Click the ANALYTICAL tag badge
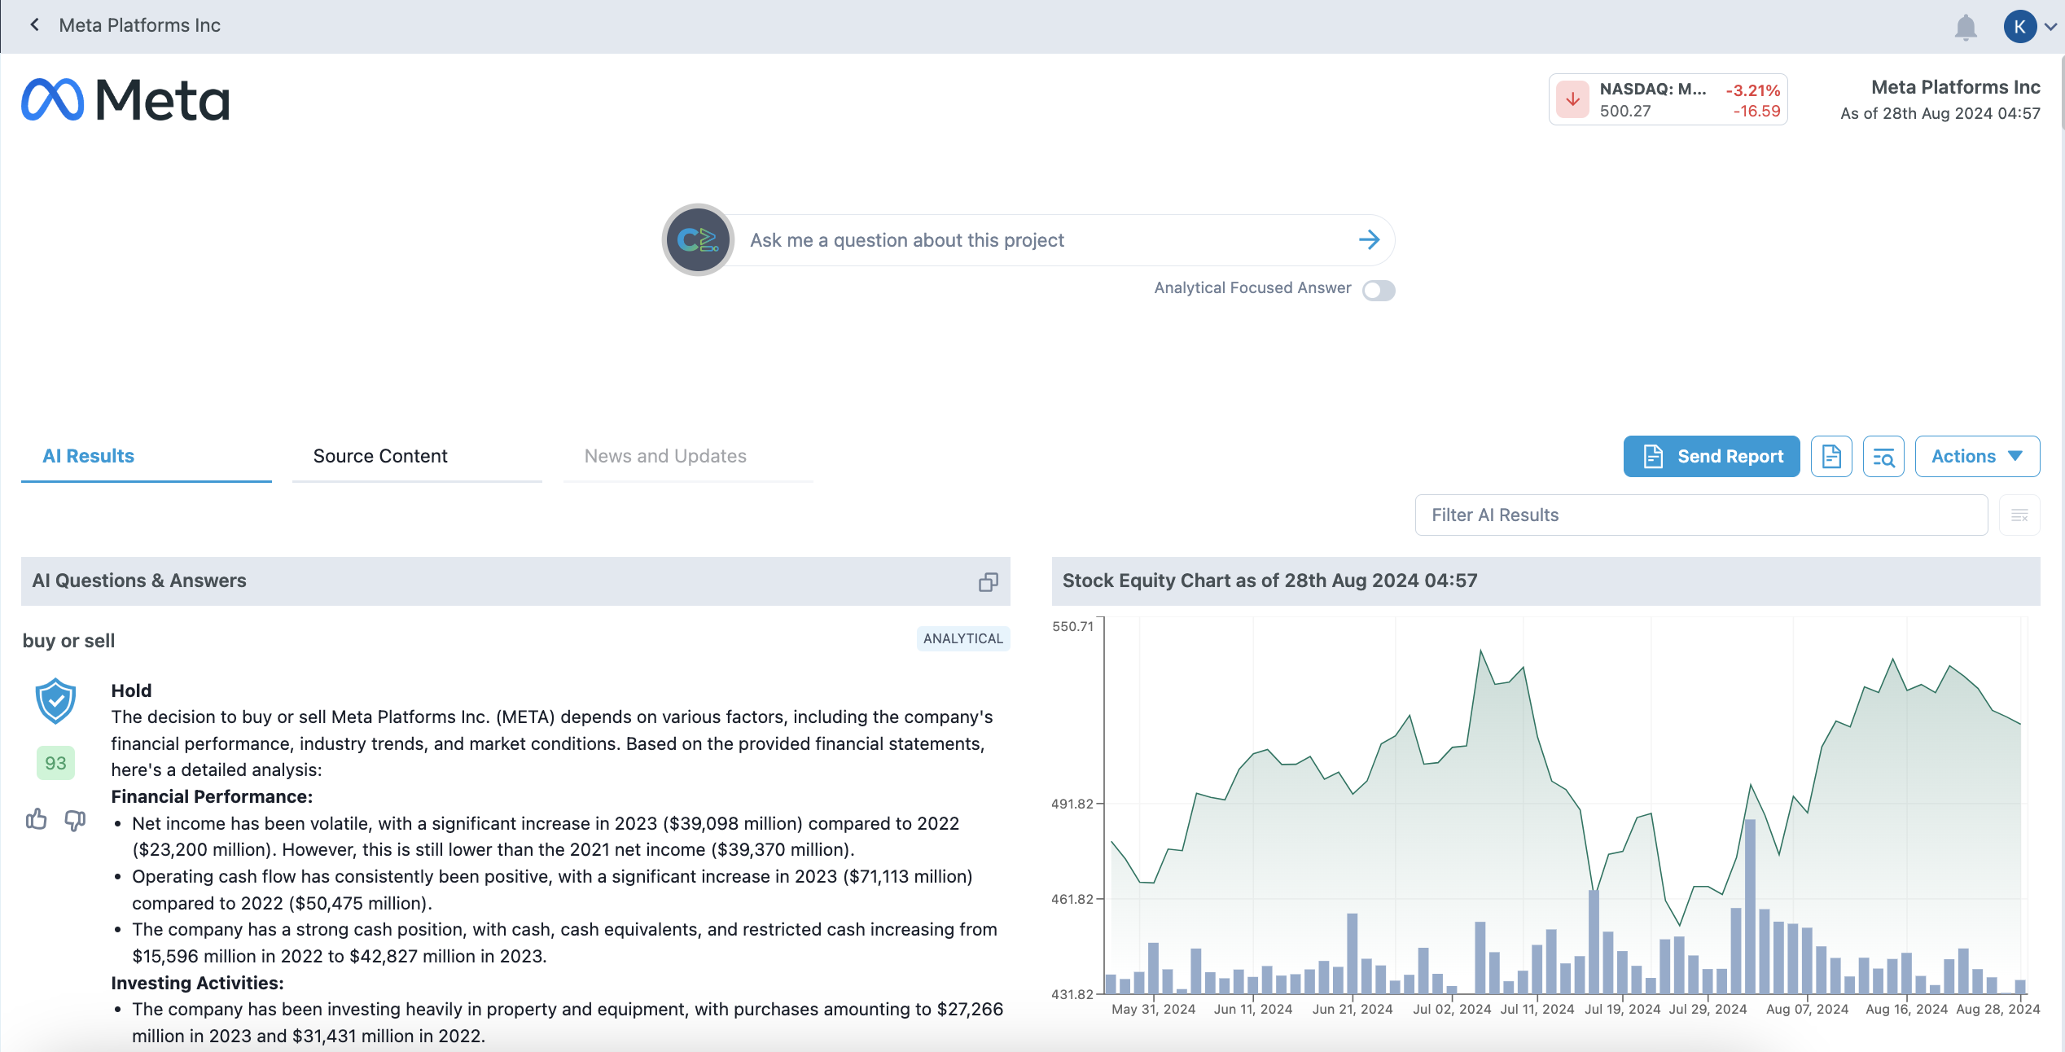Image resolution: width=2065 pixels, height=1052 pixels. tap(963, 638)
